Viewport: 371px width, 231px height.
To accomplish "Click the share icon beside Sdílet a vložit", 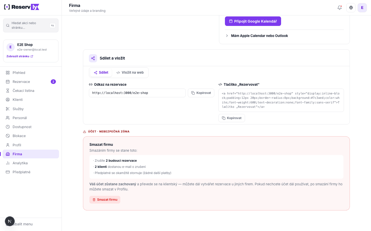I will (93, 58).
